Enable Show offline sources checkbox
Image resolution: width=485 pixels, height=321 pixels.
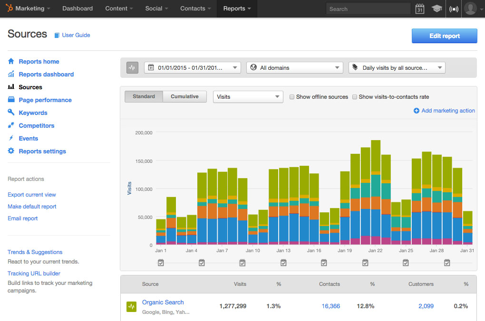[x=292, y=97]
